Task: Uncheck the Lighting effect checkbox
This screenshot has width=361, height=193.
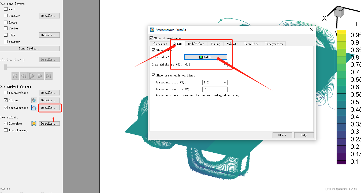Action: point(6,123)
